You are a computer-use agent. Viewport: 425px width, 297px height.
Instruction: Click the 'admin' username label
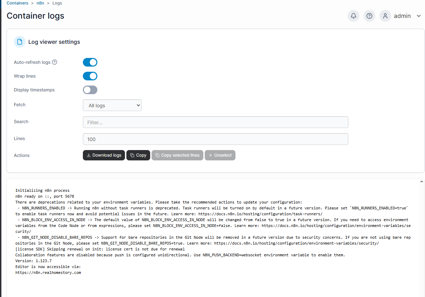tap(402, 16)
